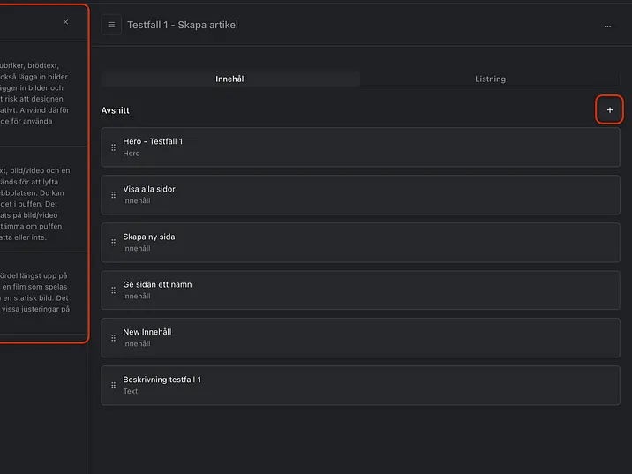Open the Hero - Testfall 1 section
Image resolution: width=632 pixels, height=474 pixels.
[x=353, y=147]
